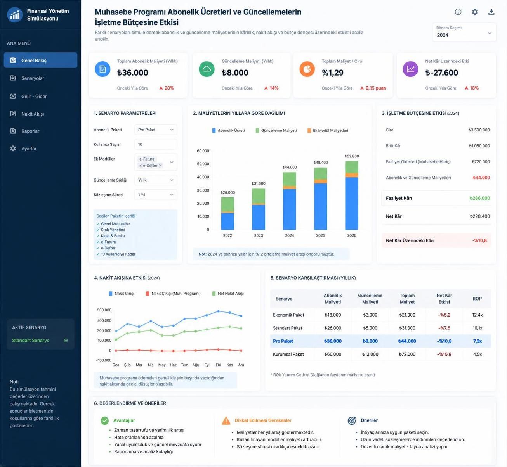This screenshot has width=507, height=467.
Task: Click the orange pie chart icon on the Toplam Maliyet card
Action: click(x=307, y=69)
